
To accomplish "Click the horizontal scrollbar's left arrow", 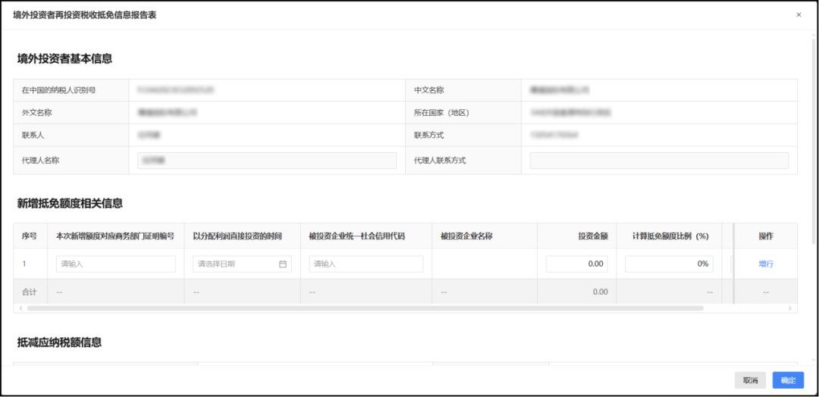I will coord(20,308).
